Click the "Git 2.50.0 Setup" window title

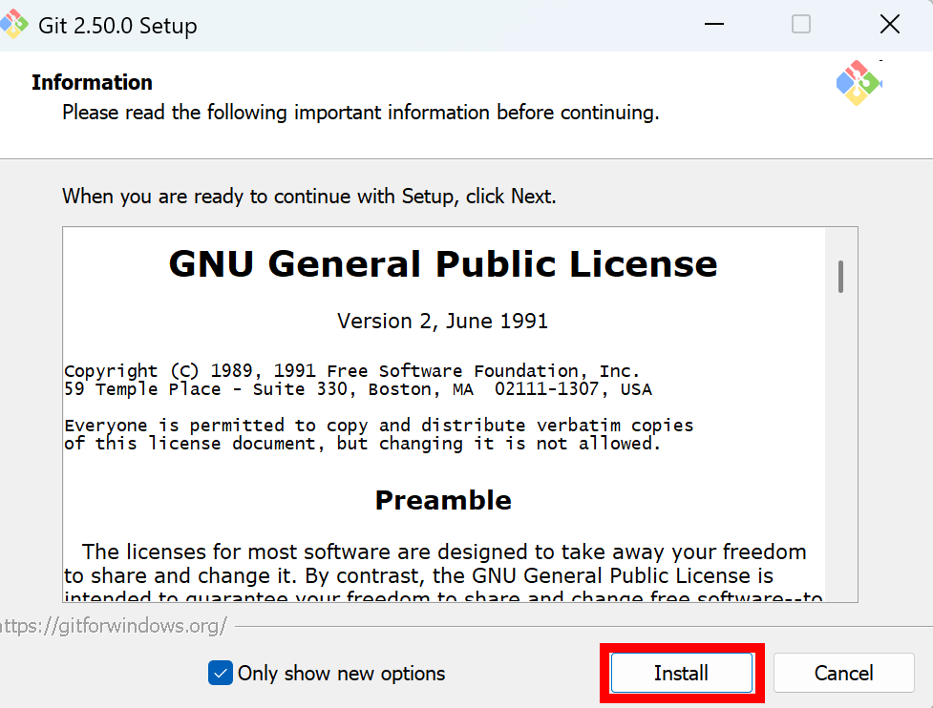(x=117, y=26)
